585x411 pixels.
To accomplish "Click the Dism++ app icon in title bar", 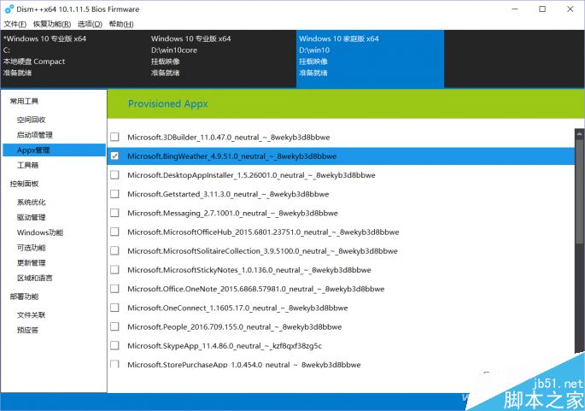I will (x=9, y=9).
